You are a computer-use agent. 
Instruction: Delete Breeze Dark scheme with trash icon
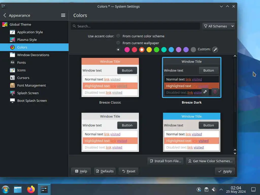coord(215,92)
